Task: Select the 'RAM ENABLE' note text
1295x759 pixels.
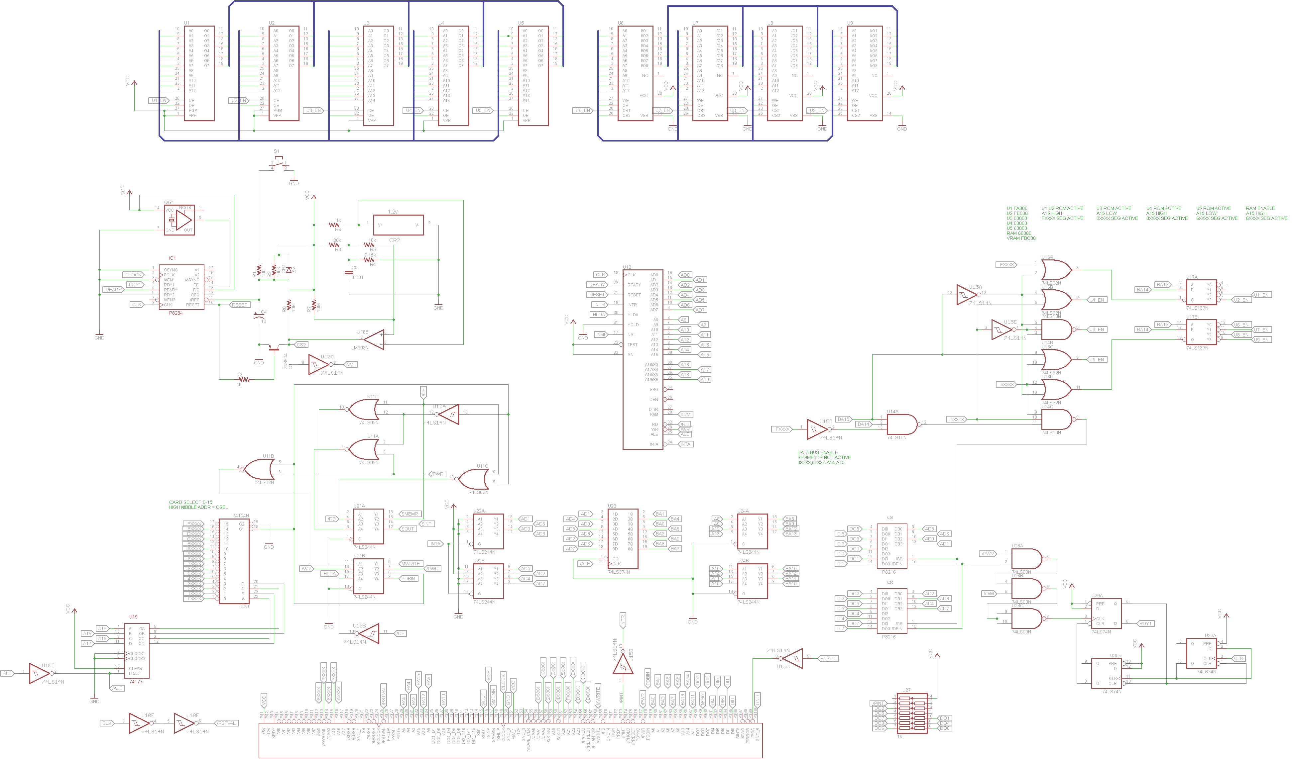Action: 1260,209
